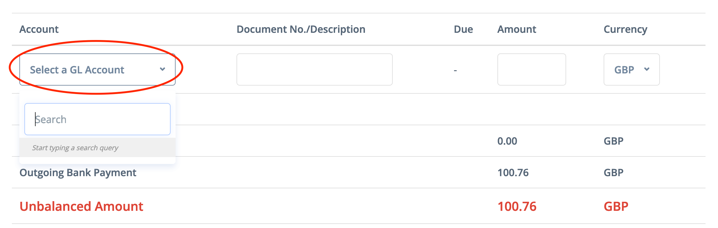Click the Amount column header
Screen dimensions: 718x228
click(x=517, y=29)
